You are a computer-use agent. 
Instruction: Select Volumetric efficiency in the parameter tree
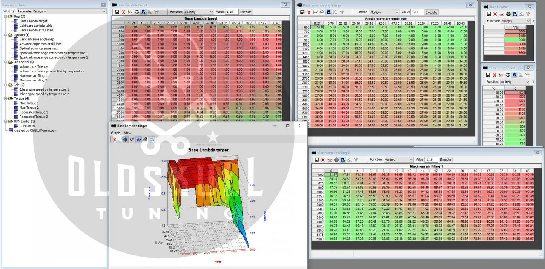pos(34,66)
